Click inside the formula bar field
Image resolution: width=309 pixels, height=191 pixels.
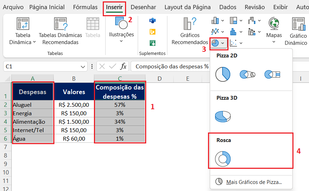click(170, 66)
